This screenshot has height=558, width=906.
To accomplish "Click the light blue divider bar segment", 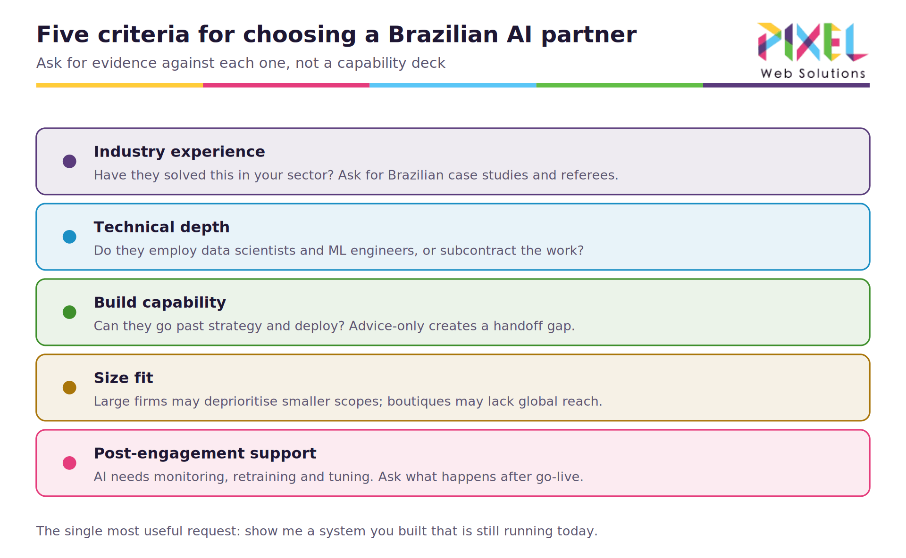I will point(453,85).
